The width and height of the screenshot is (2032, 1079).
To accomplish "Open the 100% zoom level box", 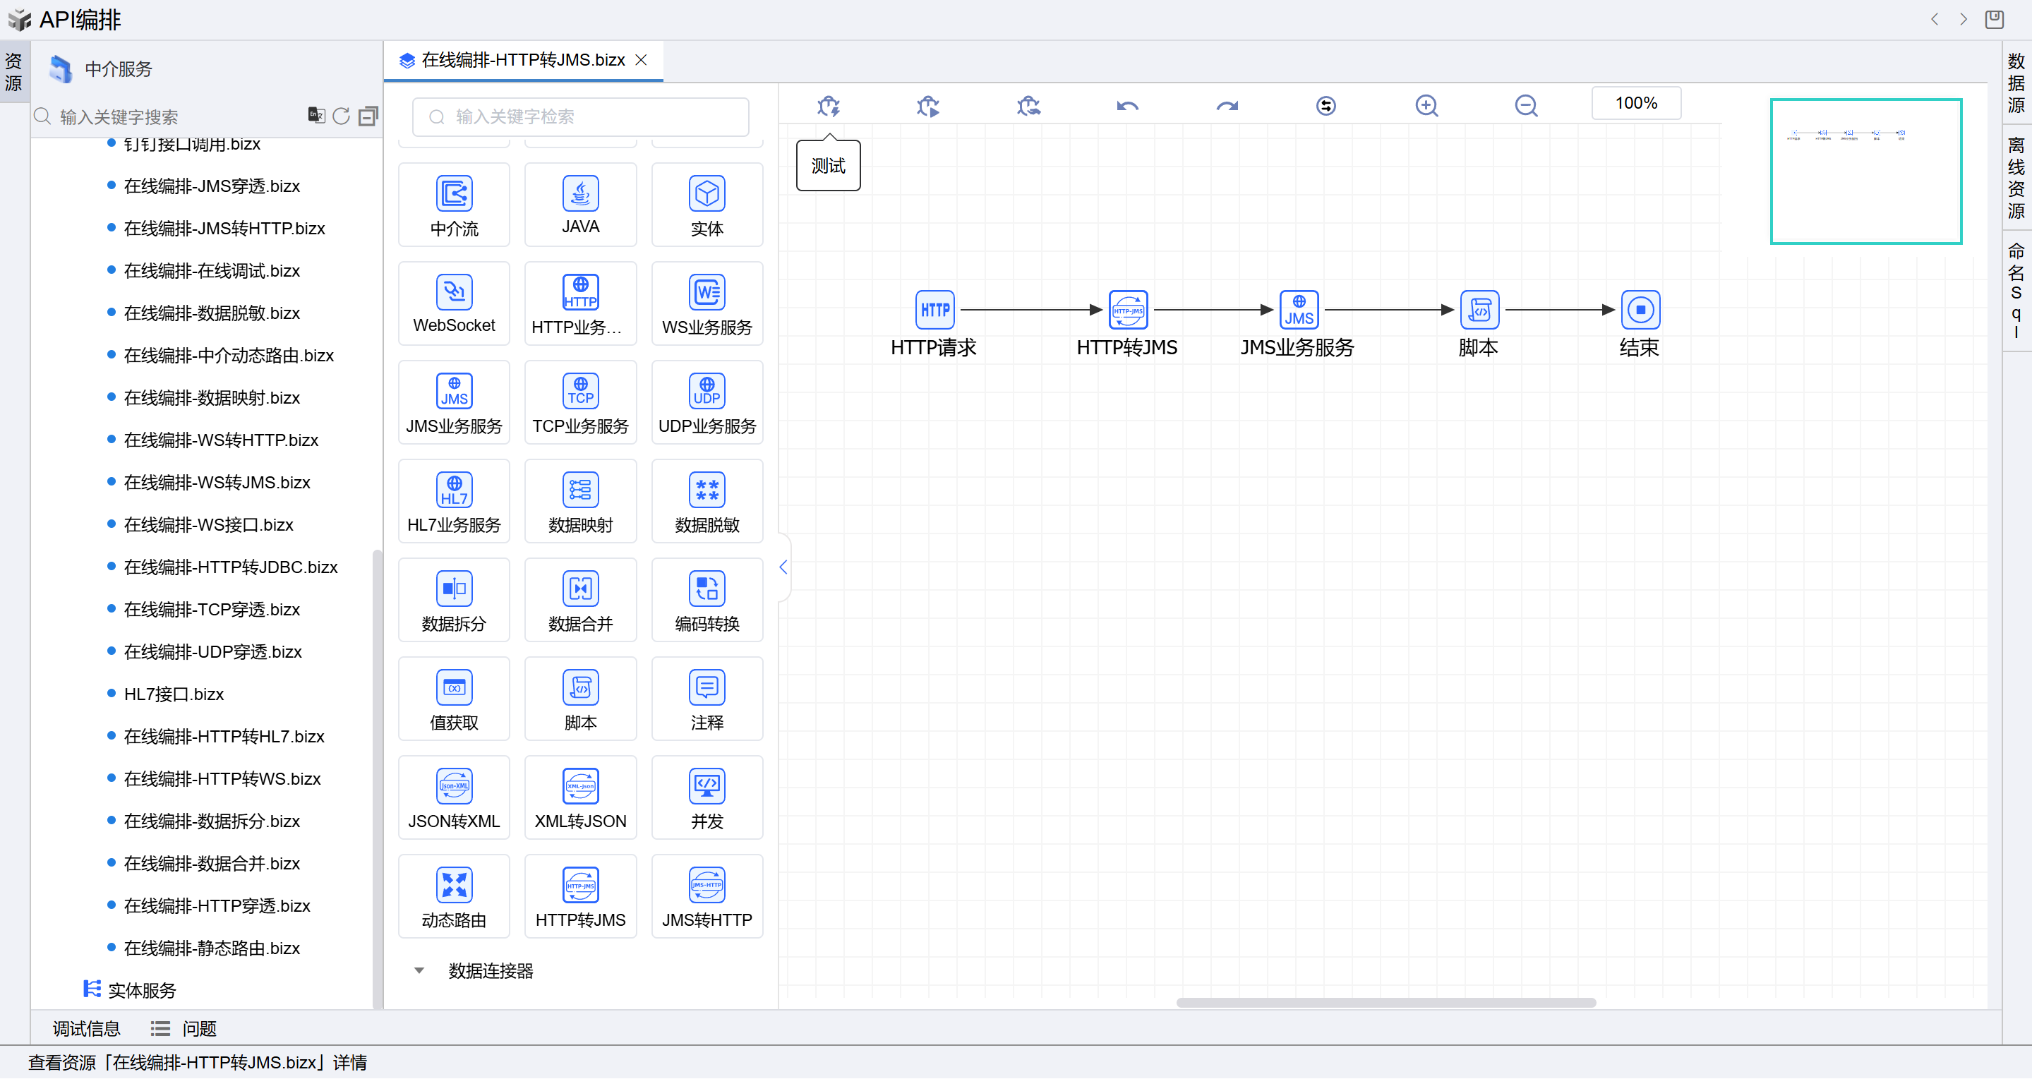I will coord(1636,103).
